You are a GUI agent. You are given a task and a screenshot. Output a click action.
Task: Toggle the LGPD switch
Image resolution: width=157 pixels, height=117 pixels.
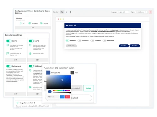tap(31, 41)
